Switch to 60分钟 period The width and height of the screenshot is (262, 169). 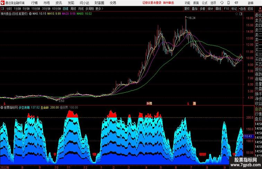(x=56, y=9)
